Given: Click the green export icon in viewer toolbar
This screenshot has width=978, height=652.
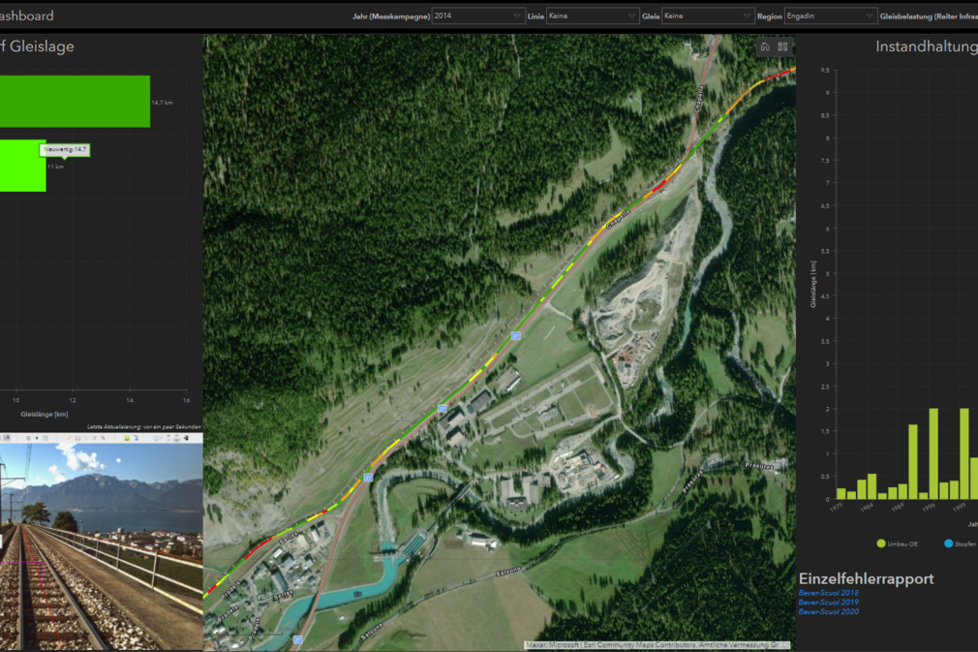Looking at the screenshot, I should [127, 438].
